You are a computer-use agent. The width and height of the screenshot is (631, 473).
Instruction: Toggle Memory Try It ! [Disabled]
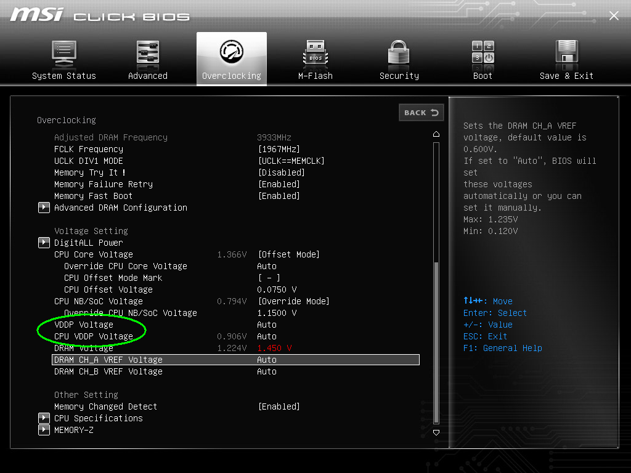tap(281, 172)
